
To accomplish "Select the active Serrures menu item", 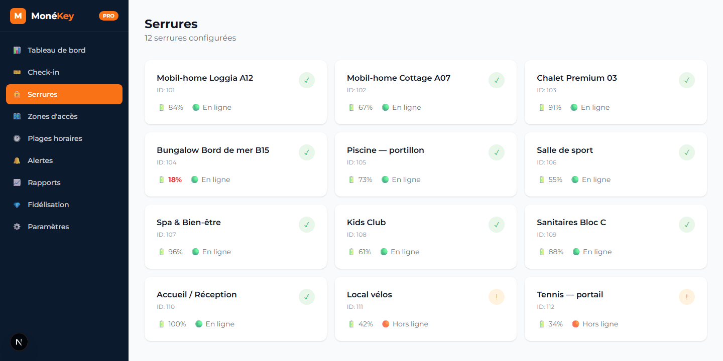I will pyautogui.click(x=64, y=94).
